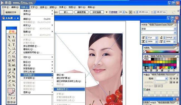
Task: Select the black swatch in Swatches
Action: (153, 59)
